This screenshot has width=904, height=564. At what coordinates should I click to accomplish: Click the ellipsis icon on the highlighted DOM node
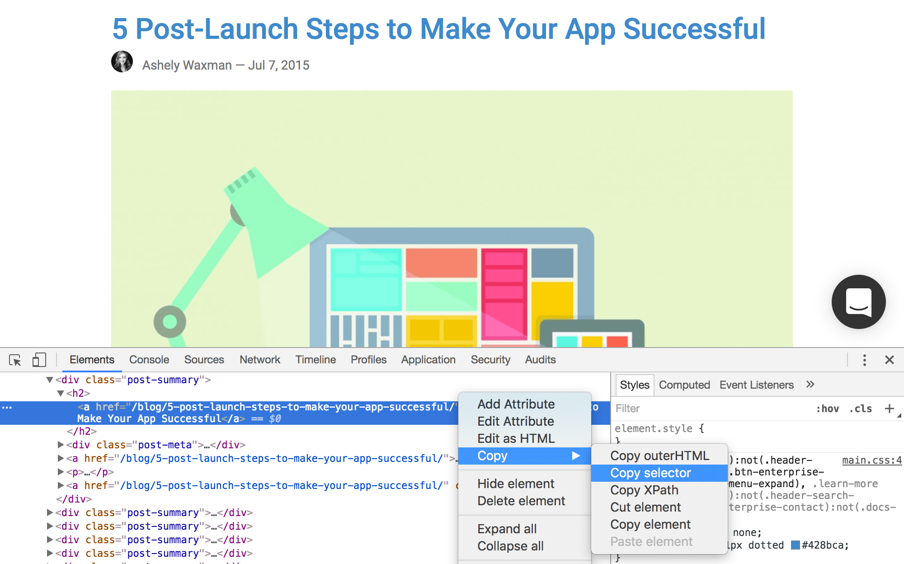point(7,407)
